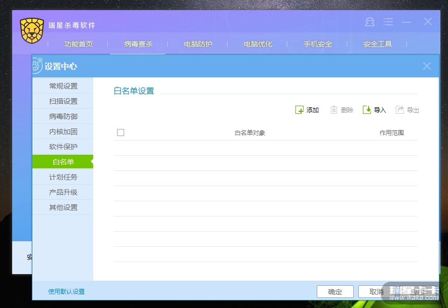Image resolution: width=448 pixels, height=308 pixels.
Task: Minimize the Rising antivirus main window
Action: tap(406, 22)
